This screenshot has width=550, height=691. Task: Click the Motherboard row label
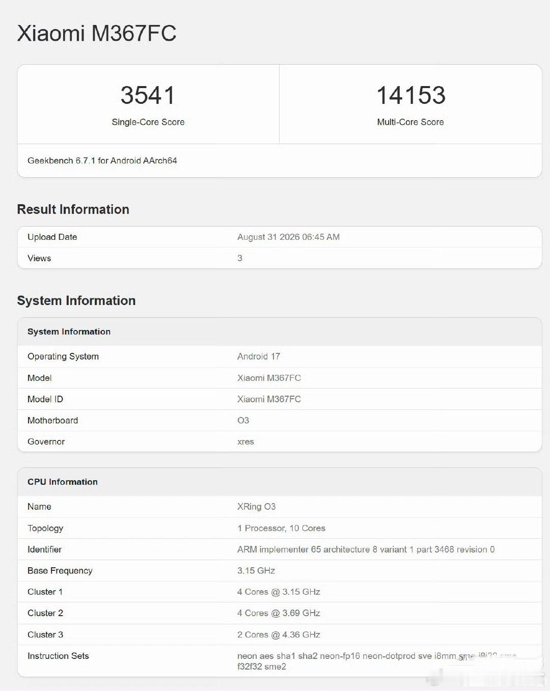(x=53, y=421)
